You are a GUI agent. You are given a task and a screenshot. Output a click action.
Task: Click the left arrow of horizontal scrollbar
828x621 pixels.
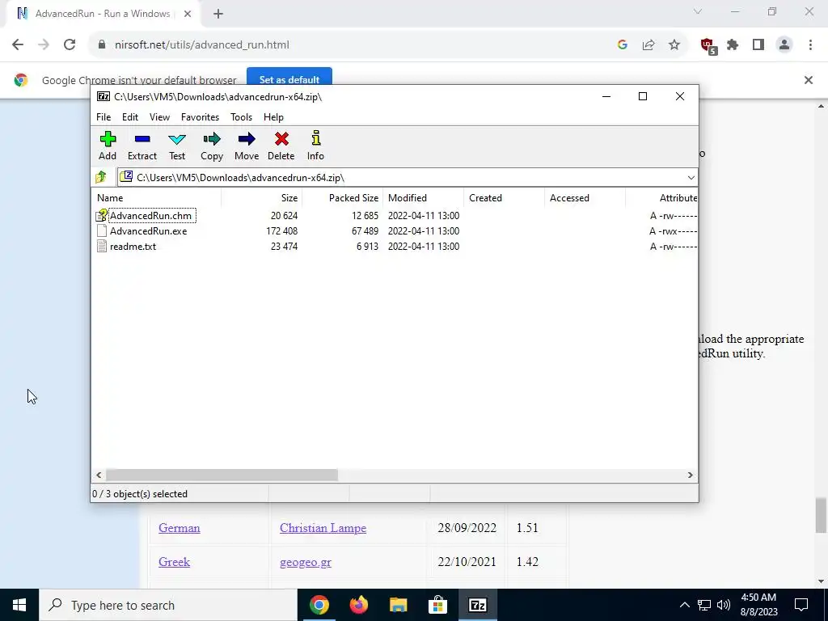99,475
